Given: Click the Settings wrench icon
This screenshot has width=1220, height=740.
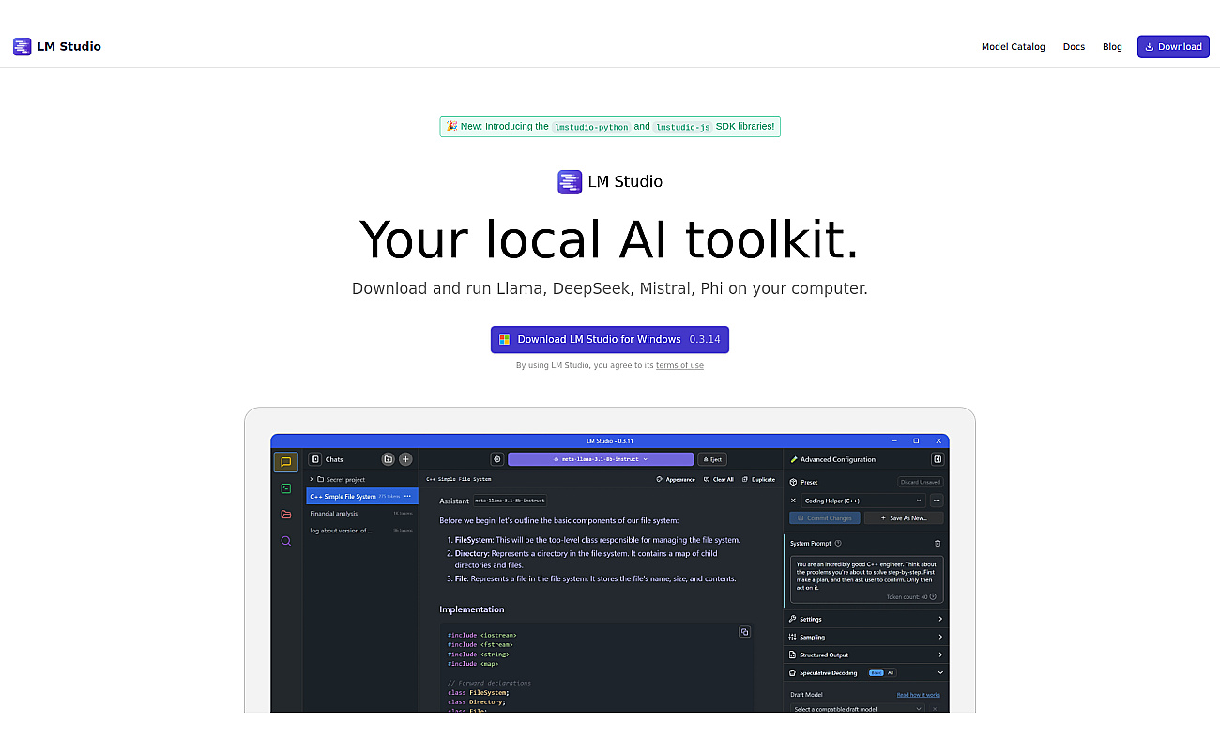Looking at the screenshot, I should (x=793, y=619).
